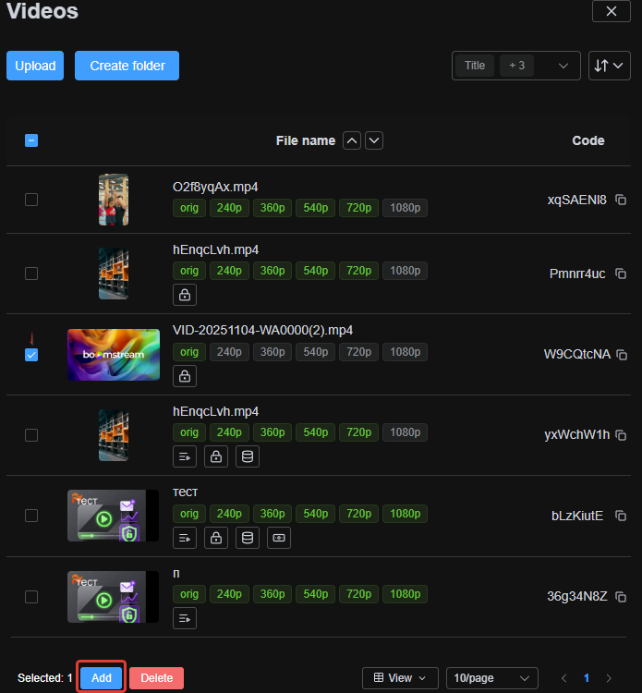Viewport: 642px width, 693px height.
Task: Check the Pmnrr4uc row checkbox
Action: (x=31, y=274)
